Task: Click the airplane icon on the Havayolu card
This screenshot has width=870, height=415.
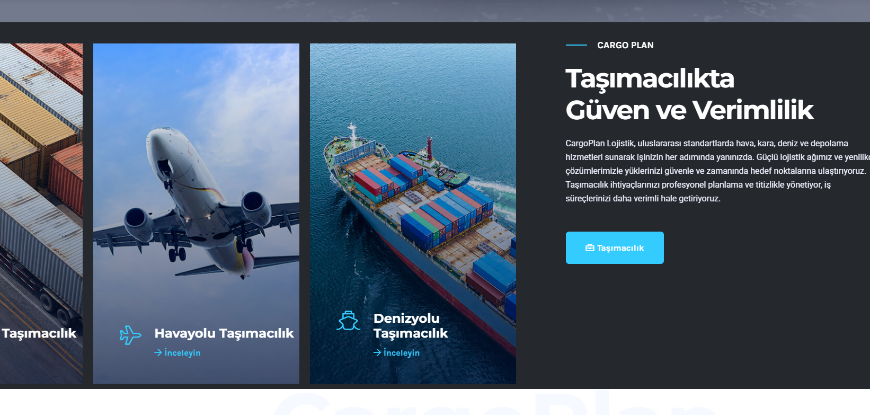Action: (x=130, y=335)
